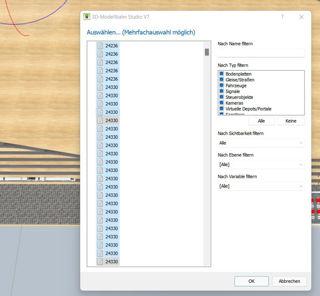
Task: Confirm selection with the OK button
Action: point(251,281)
